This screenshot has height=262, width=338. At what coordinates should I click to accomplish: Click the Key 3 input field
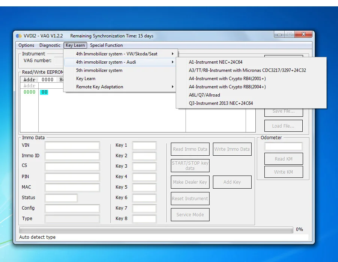coord(144,166)
